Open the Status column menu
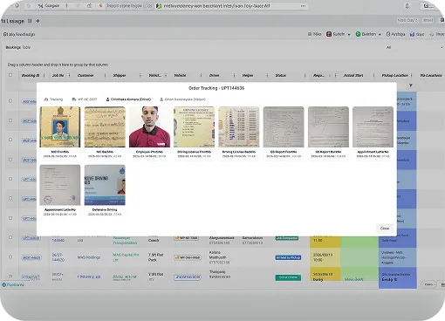445x321 pixels. tap(305, 75)
